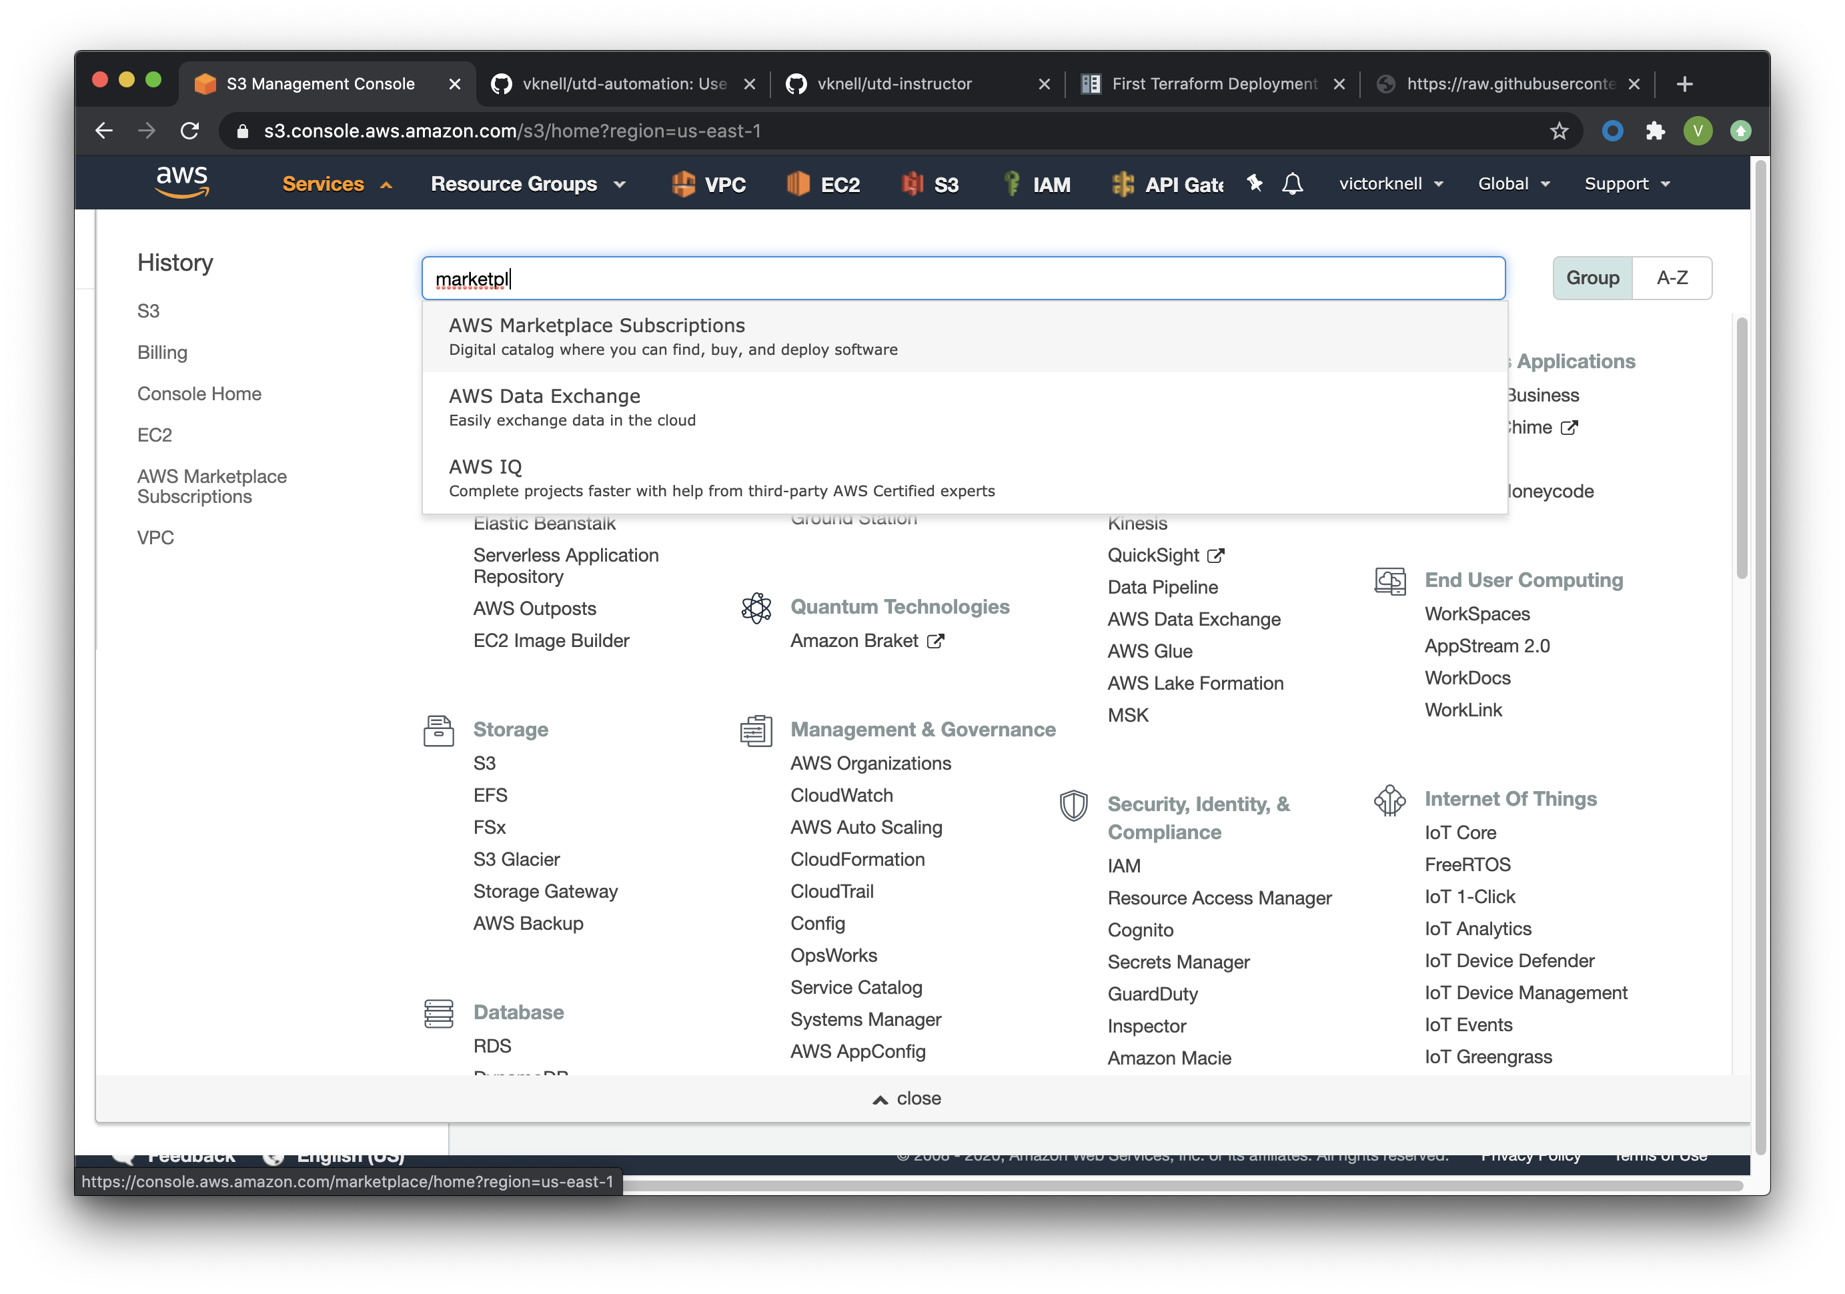
Task: Reload the page
Action: (189, 131)
